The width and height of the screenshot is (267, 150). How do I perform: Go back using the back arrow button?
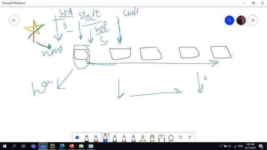(14, 20)
